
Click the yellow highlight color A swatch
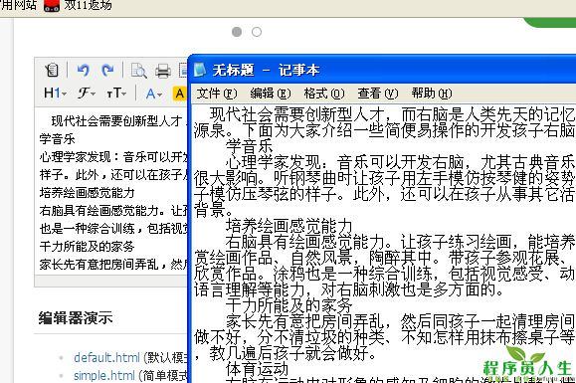tap(180, 94)
